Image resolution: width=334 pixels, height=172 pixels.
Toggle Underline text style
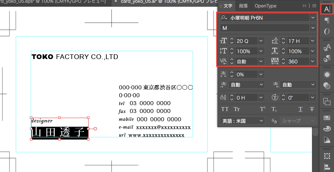click(301, 109)
